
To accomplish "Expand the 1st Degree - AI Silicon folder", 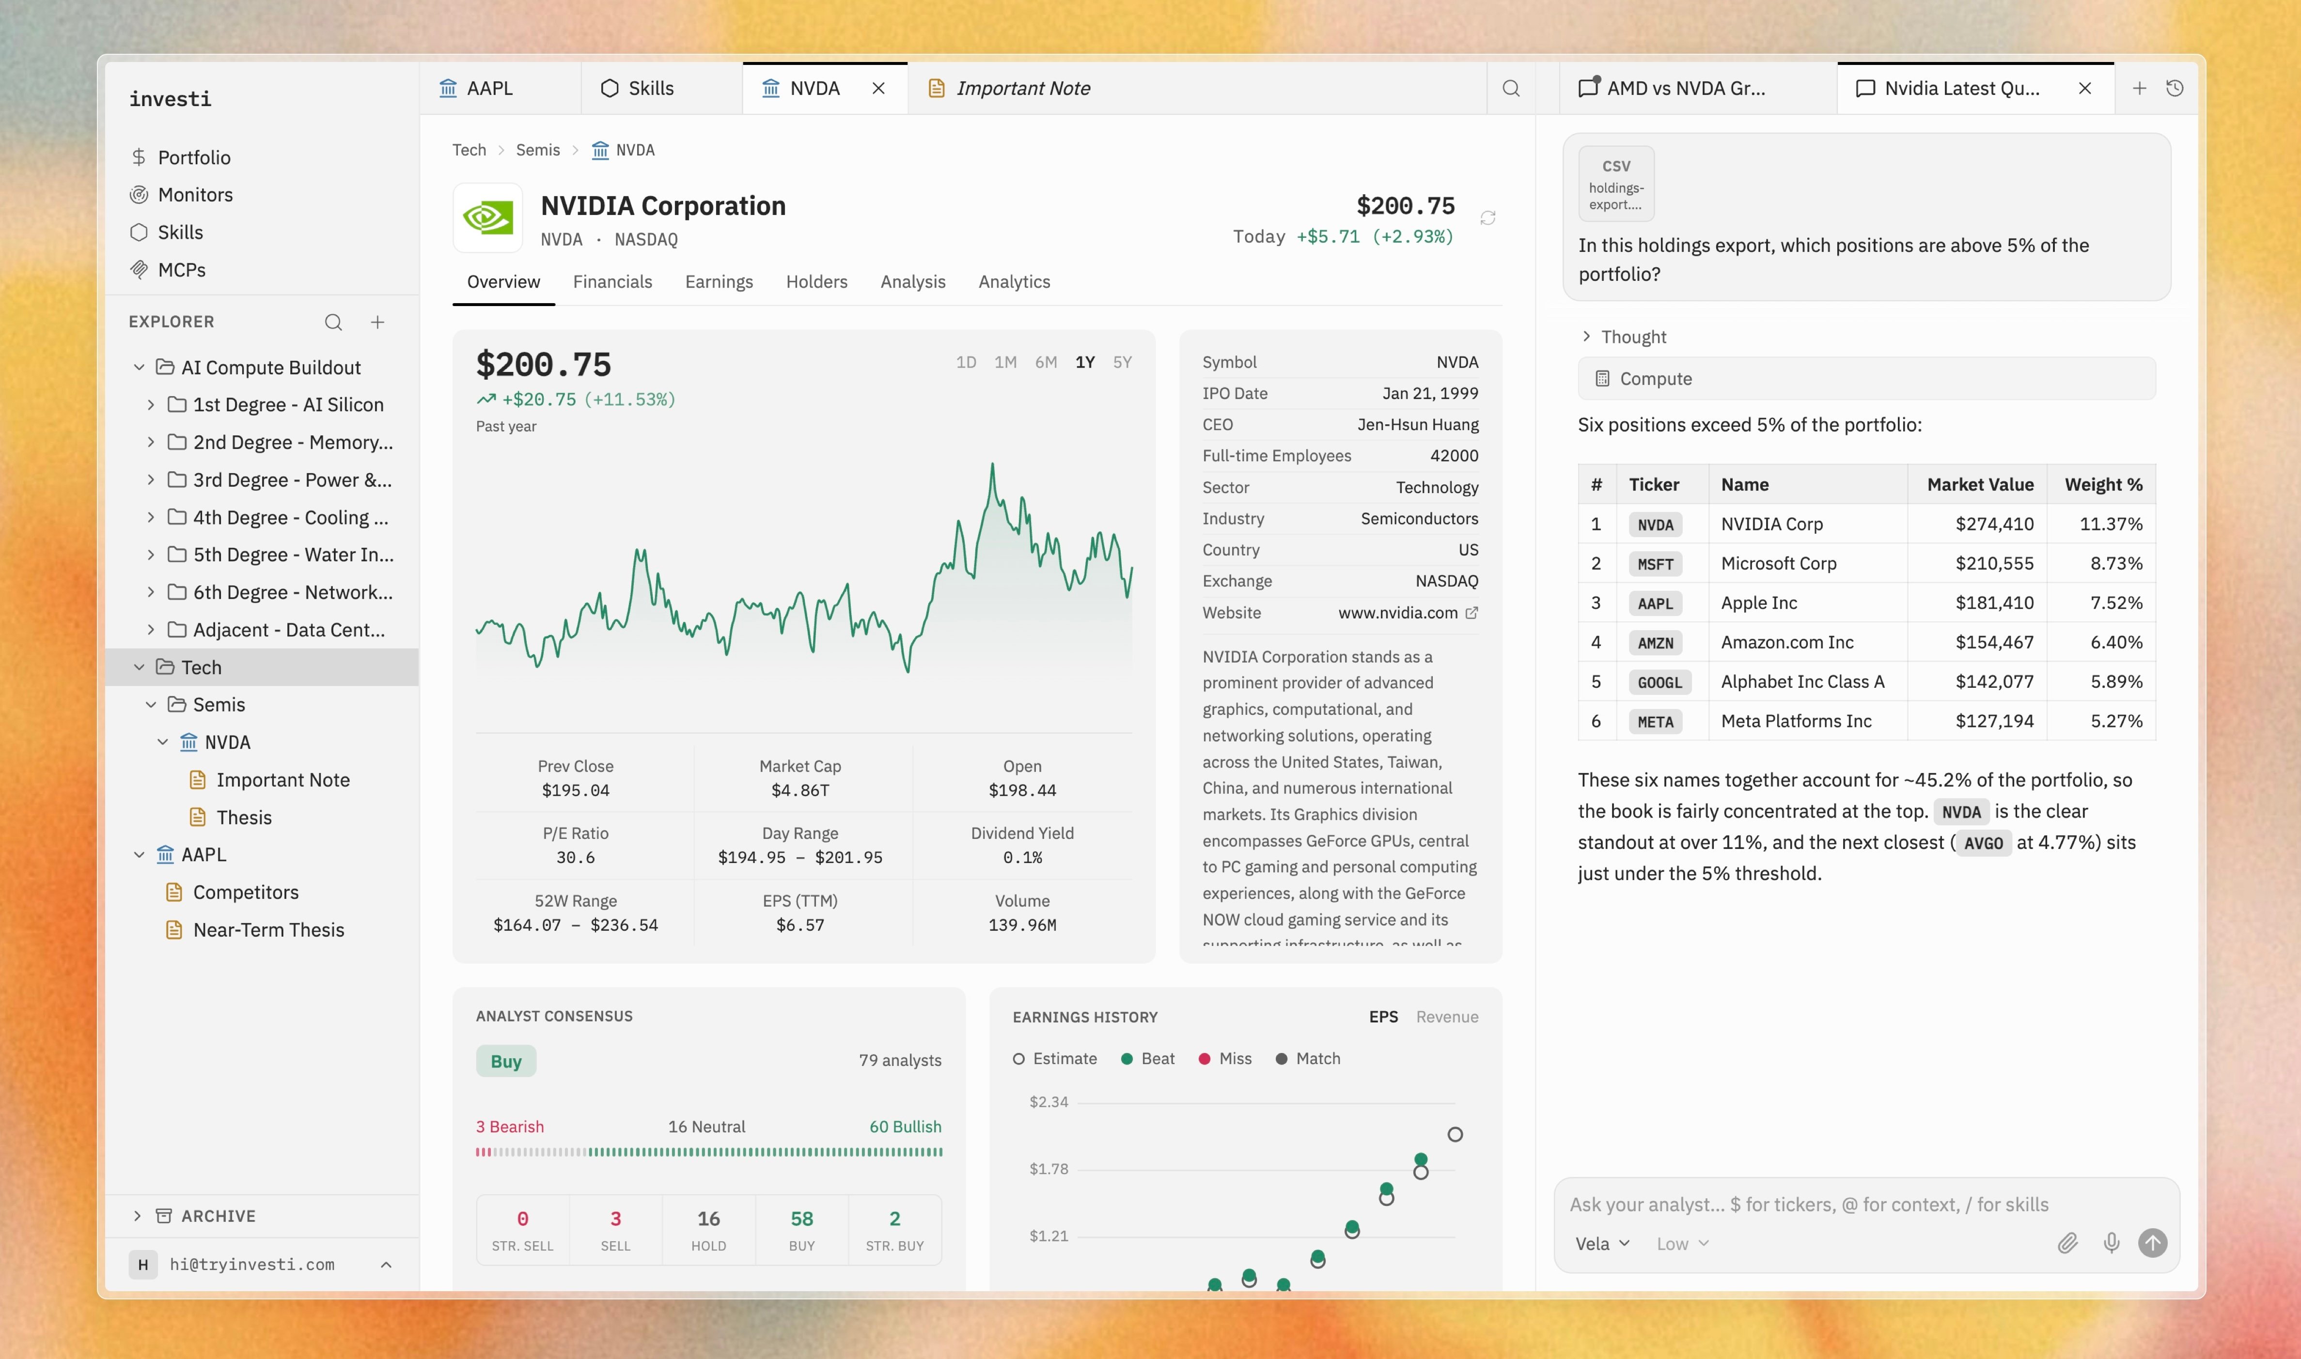I will [x=151, y=405].
